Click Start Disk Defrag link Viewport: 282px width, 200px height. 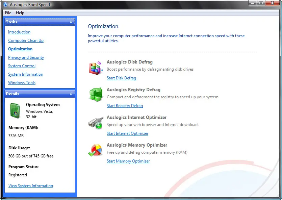[121, 78]
